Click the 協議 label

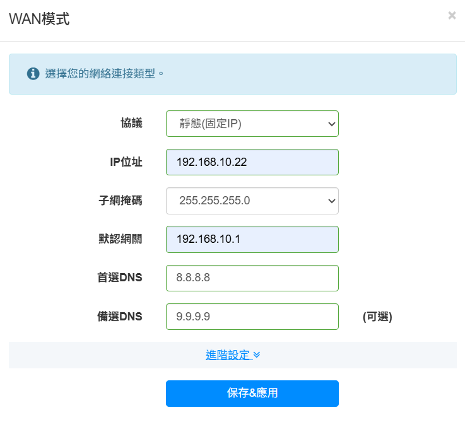coord(131,123)
